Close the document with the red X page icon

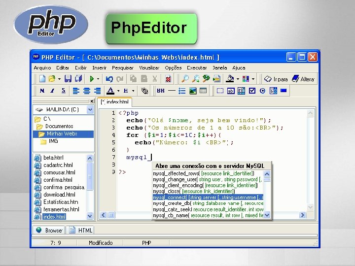pos(168,79)
